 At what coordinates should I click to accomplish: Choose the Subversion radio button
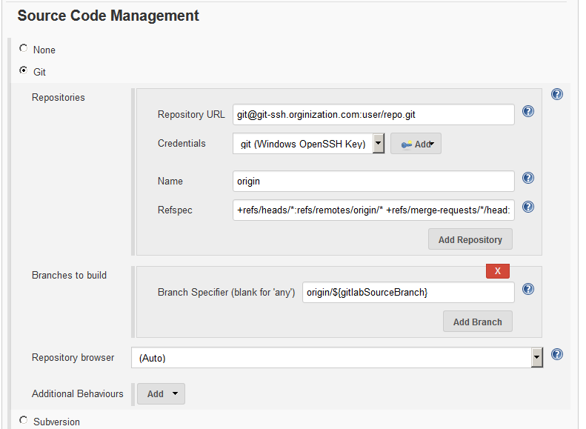pyautogui.click(x=24, y=420)
